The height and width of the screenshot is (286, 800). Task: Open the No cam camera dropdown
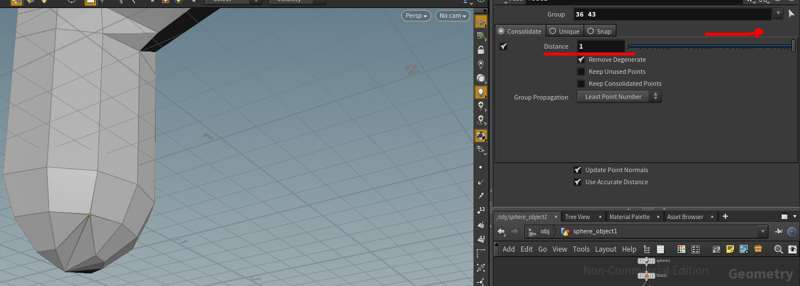click(452, 16)
